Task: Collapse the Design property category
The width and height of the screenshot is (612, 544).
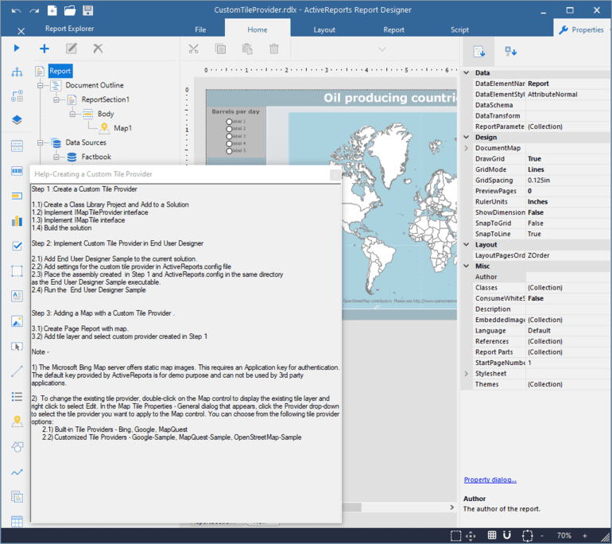Action: click(466, 137)
